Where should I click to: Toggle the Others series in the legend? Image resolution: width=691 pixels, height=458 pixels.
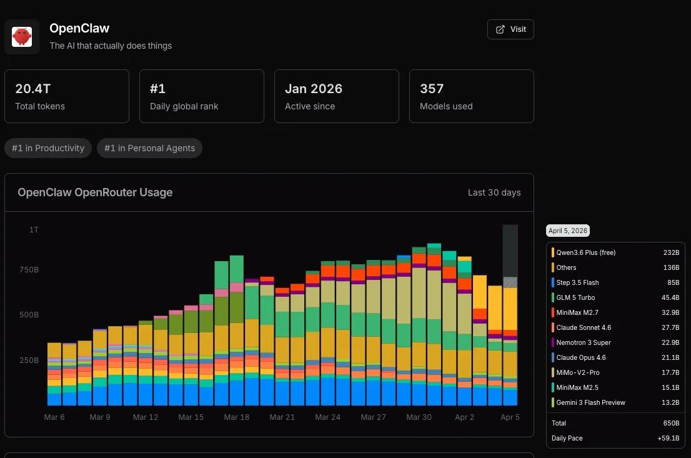566,267
